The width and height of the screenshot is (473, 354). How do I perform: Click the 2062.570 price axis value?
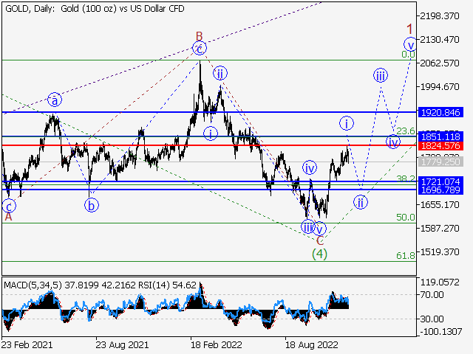pyautogui.click(x=440, y=63)
